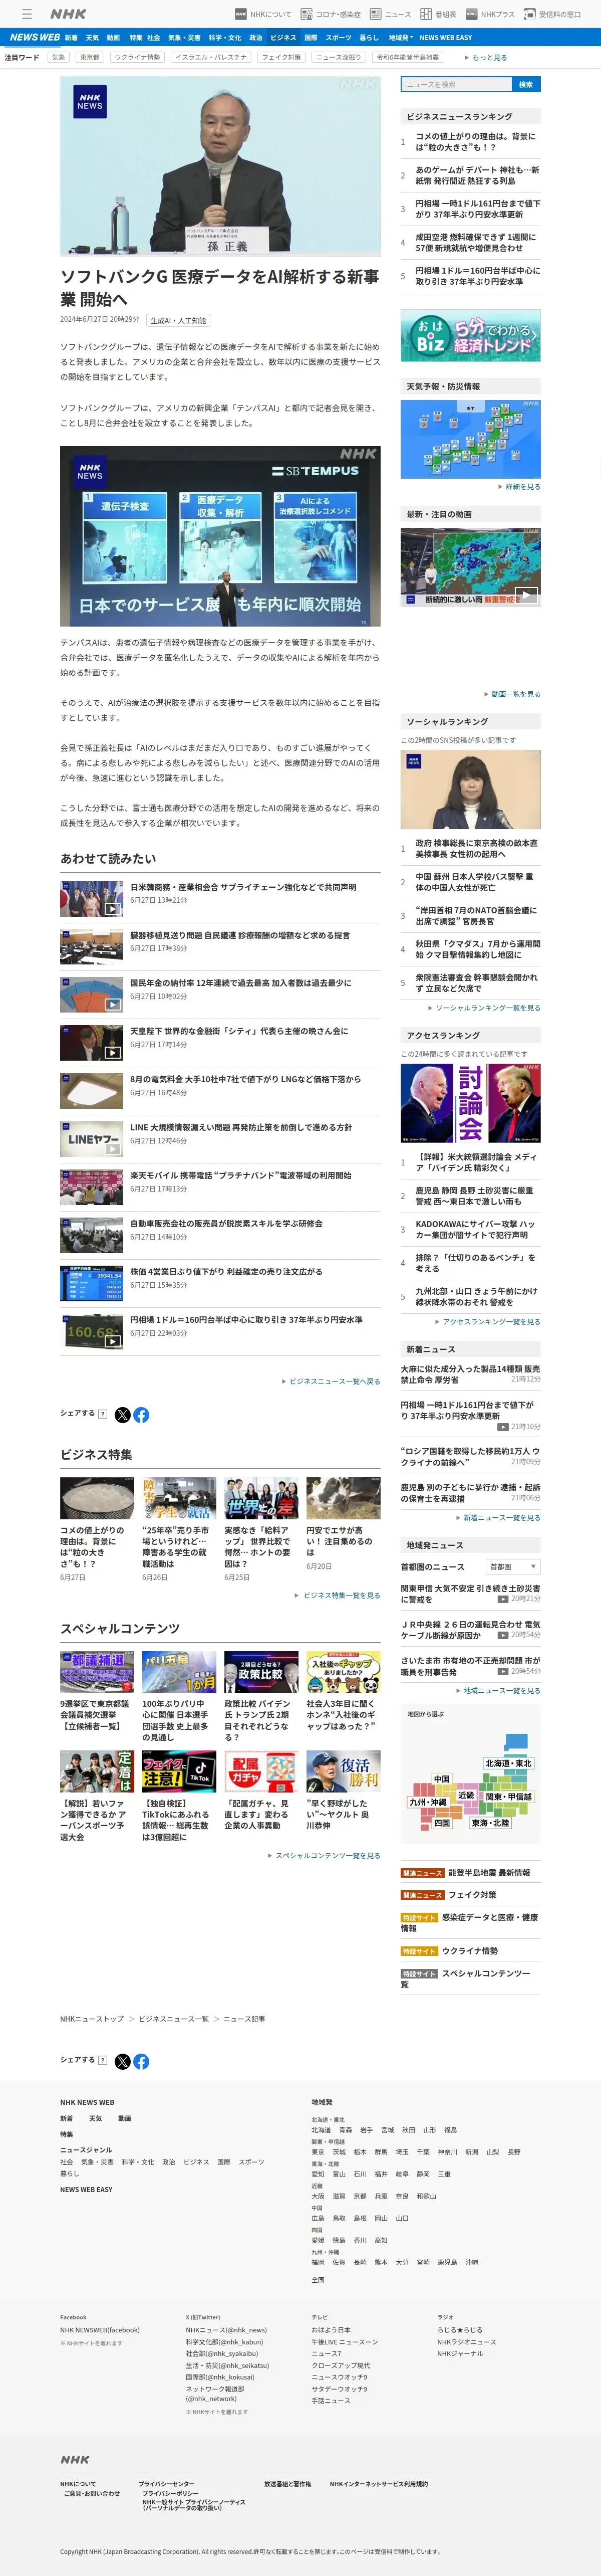Click the NHK logo in the footer
Screen dimensions: 601x2576
(x=75, y=2459)
